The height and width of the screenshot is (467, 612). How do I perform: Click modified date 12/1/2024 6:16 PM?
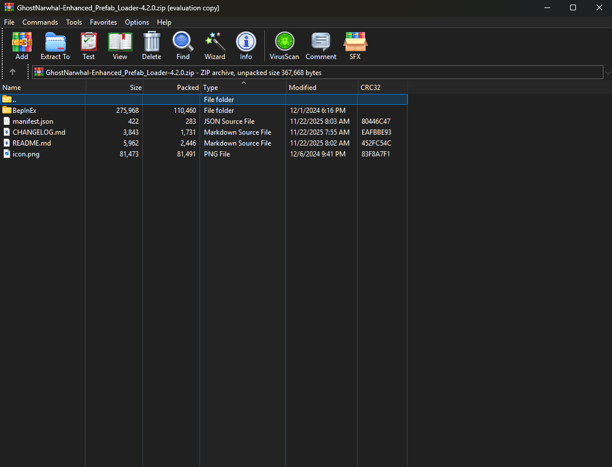317,111
